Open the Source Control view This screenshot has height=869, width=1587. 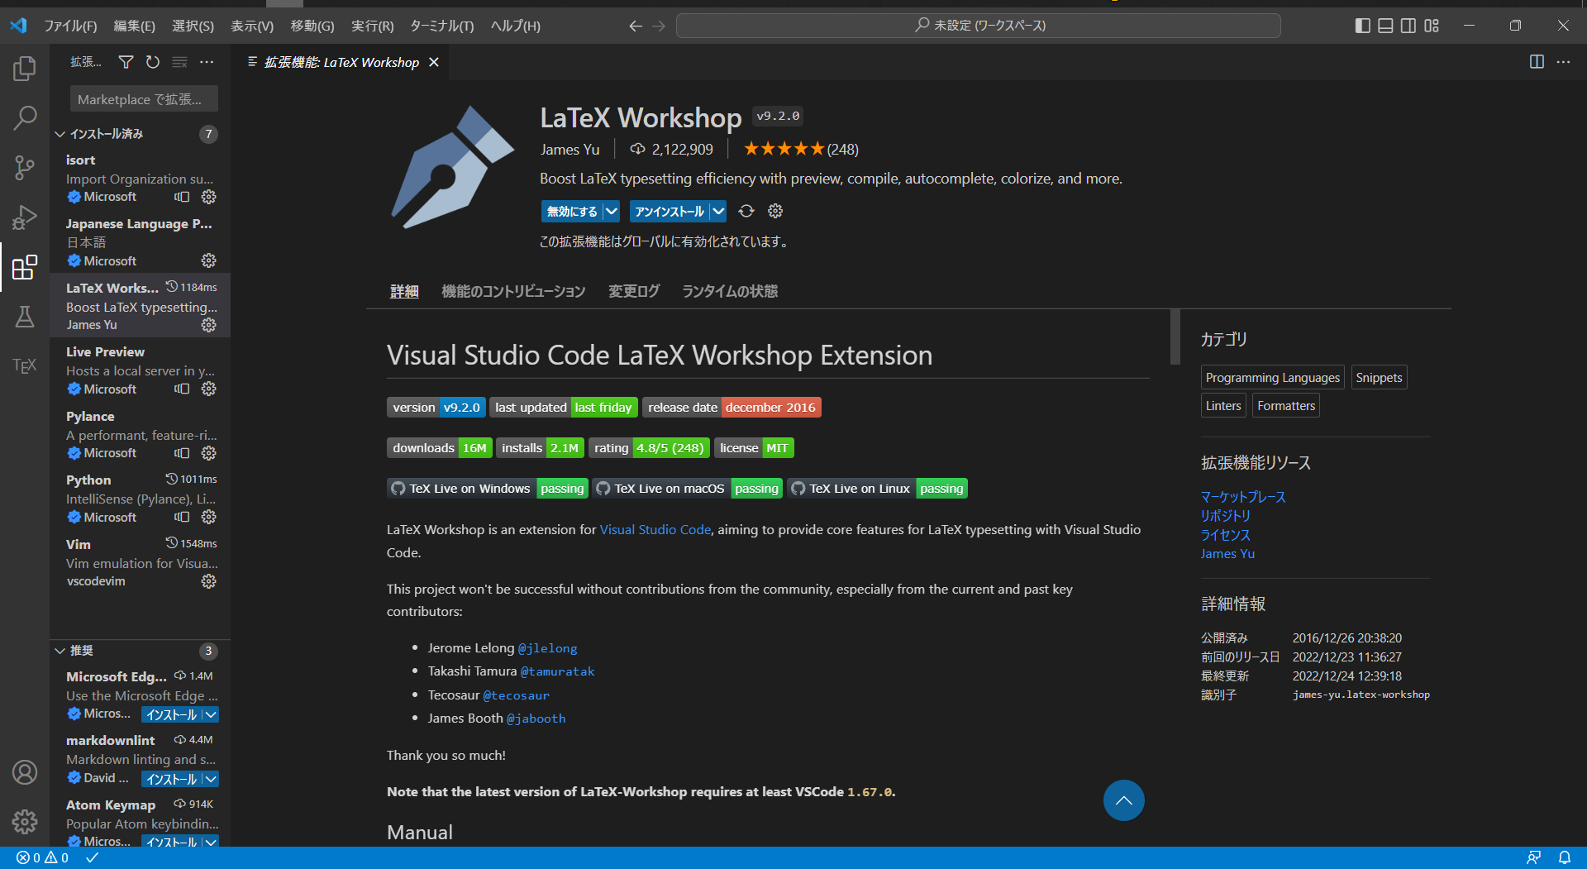(25, 168)
